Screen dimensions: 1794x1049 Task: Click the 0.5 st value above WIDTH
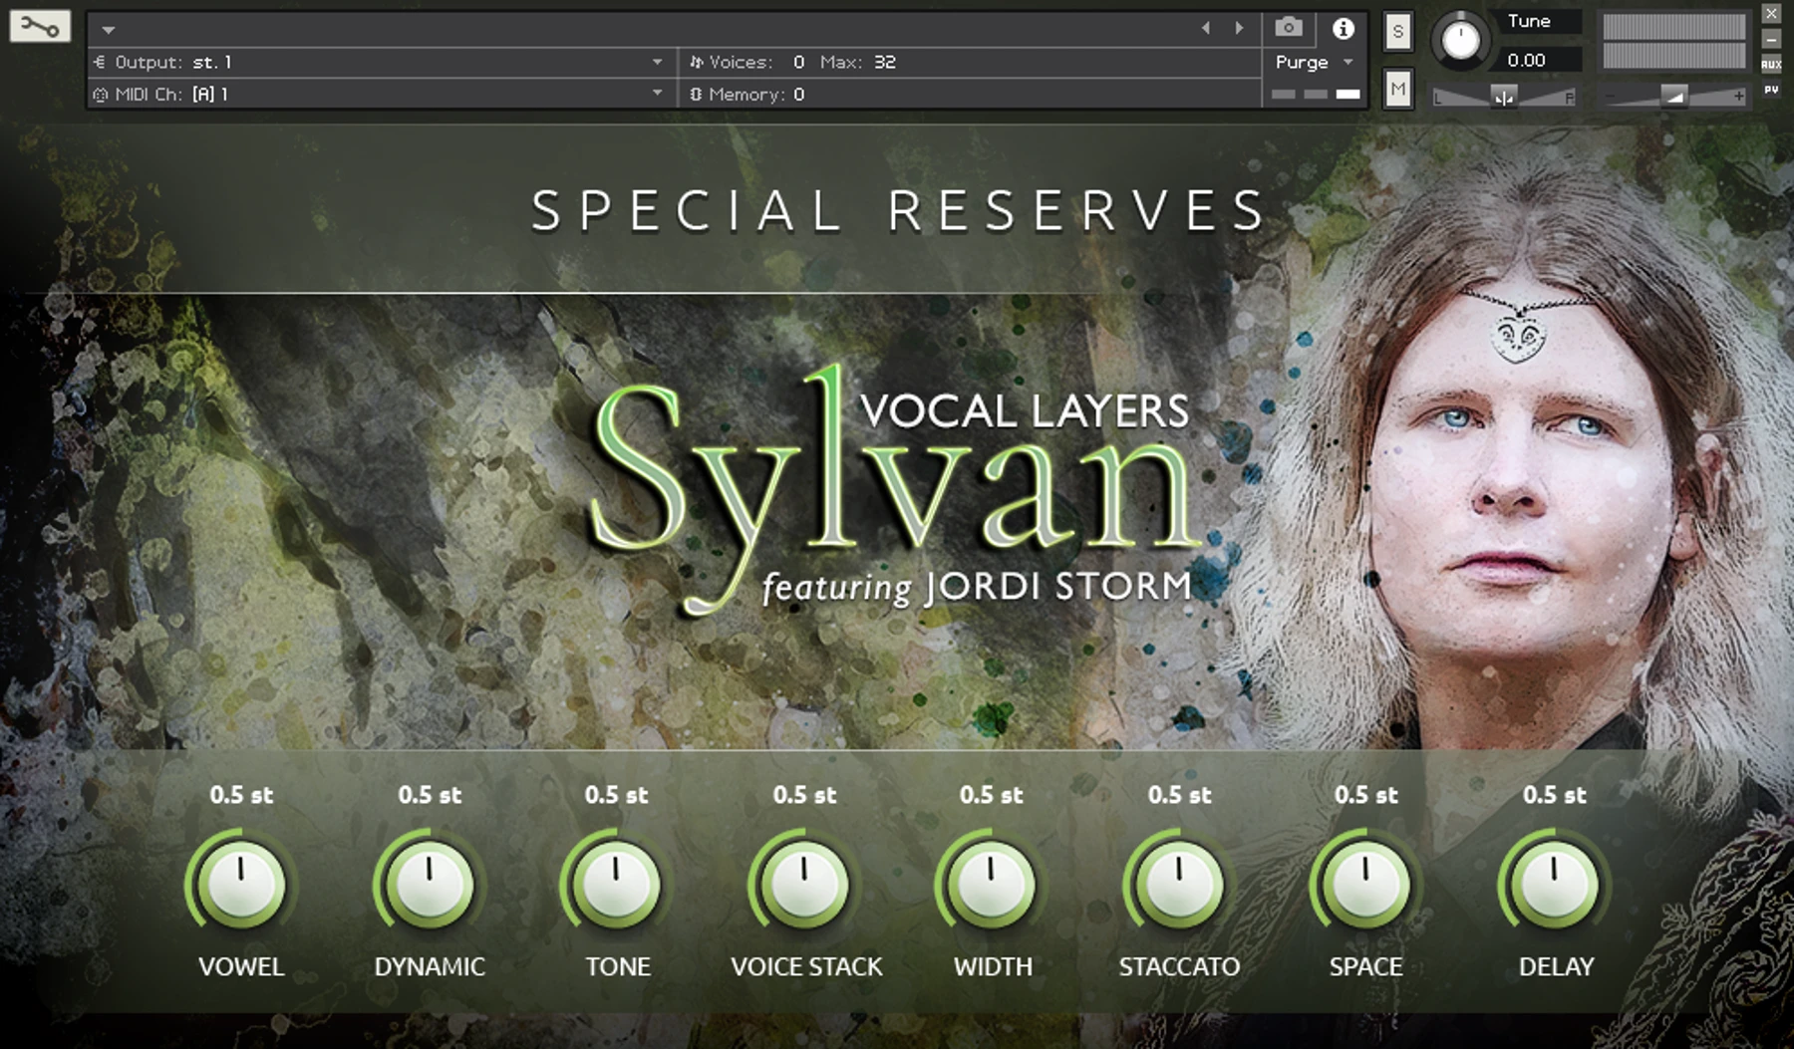991,795
